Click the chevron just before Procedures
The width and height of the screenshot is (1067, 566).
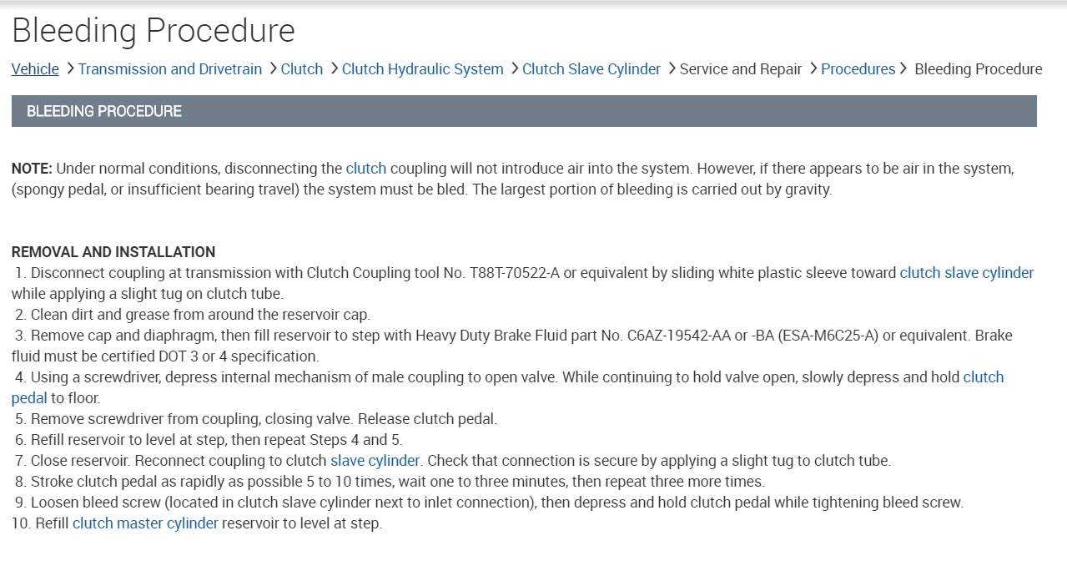click(x=813, y=68)
